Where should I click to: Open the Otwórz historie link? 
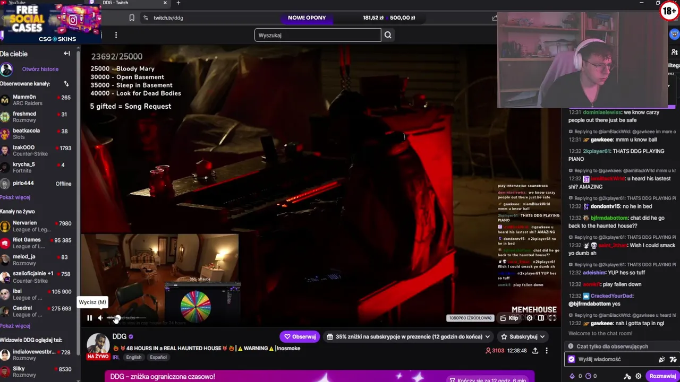(x=40, y=69)
